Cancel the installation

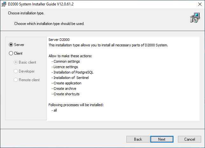[189, 139]
